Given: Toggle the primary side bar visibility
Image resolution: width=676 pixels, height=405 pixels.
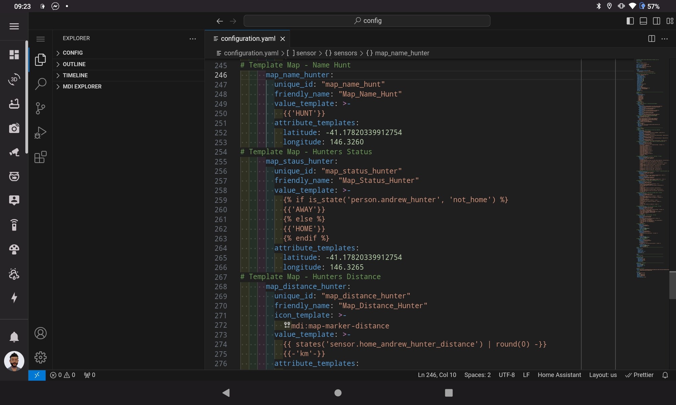Looking at the screenshot, I should click(630, 21).
